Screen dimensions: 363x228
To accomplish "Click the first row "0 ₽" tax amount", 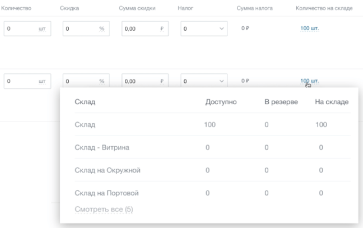I will (x=245, y=28).
